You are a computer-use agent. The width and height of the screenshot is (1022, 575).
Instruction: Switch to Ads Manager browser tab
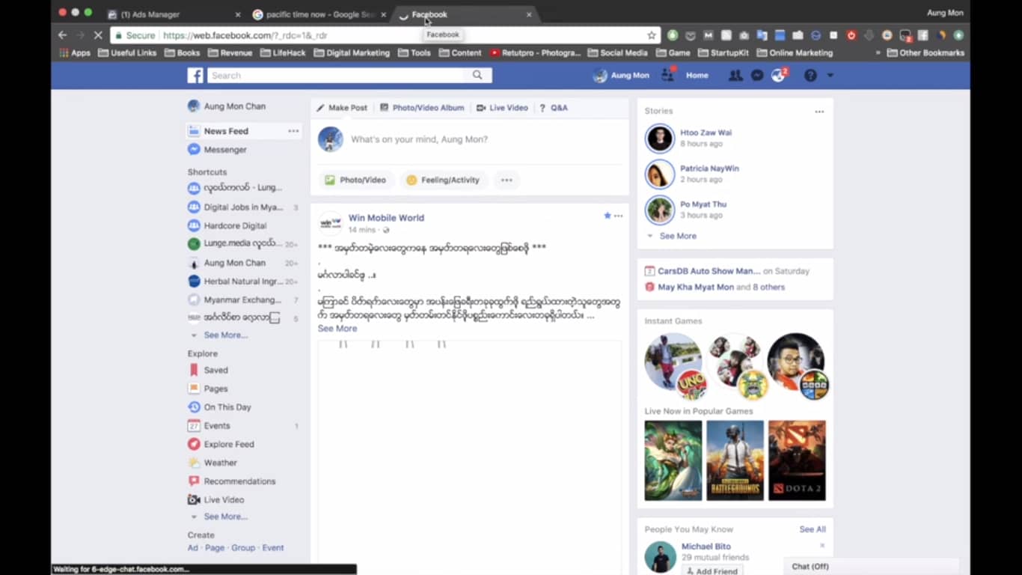pos(174,14)
